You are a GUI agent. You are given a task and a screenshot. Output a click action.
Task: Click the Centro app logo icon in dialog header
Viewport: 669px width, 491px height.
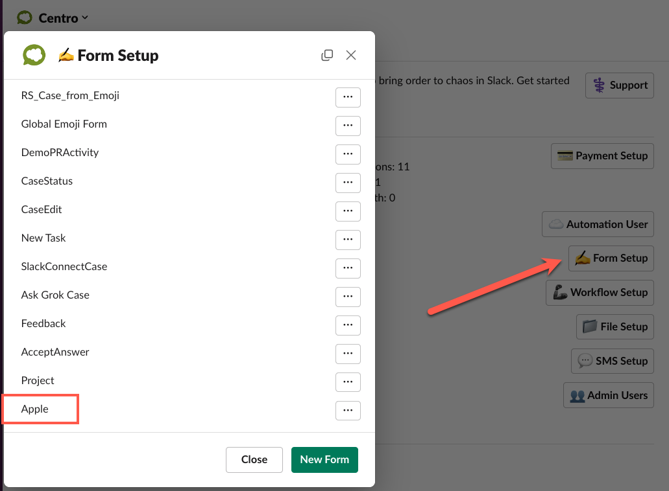[34, 55]
